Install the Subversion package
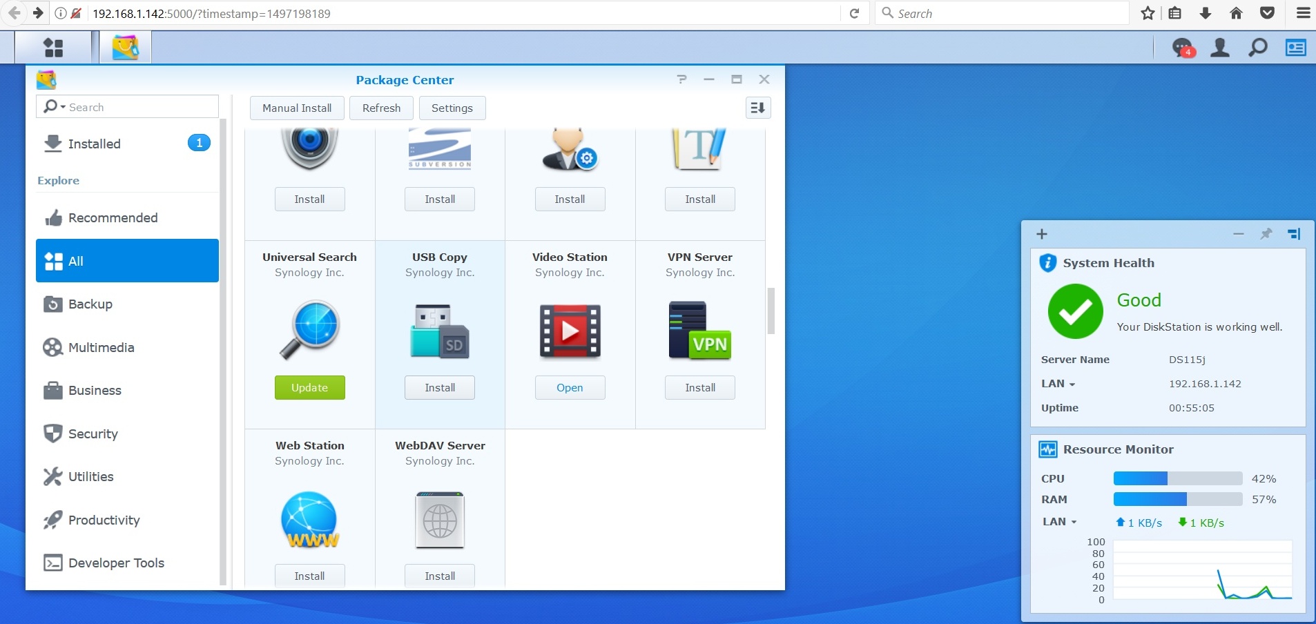 coord(440,199)
